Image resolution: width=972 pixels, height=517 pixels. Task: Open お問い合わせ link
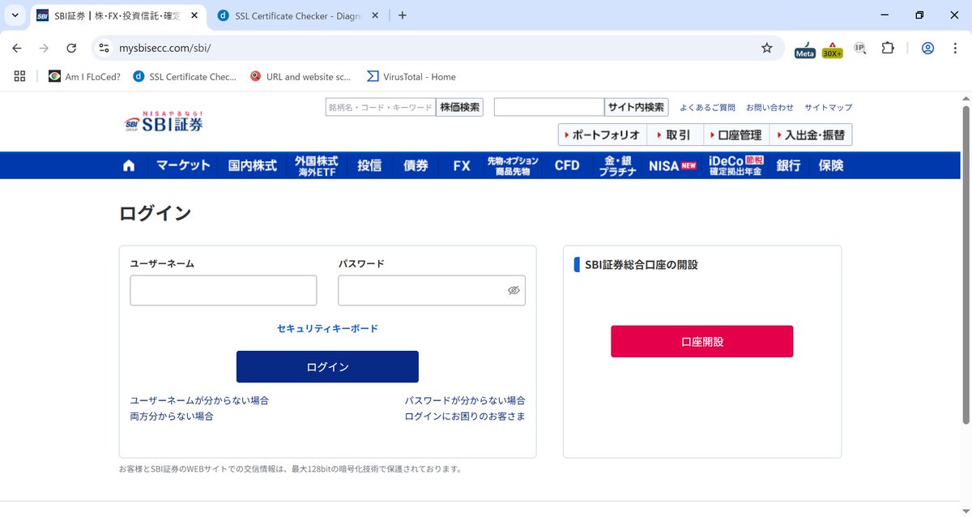769,107
